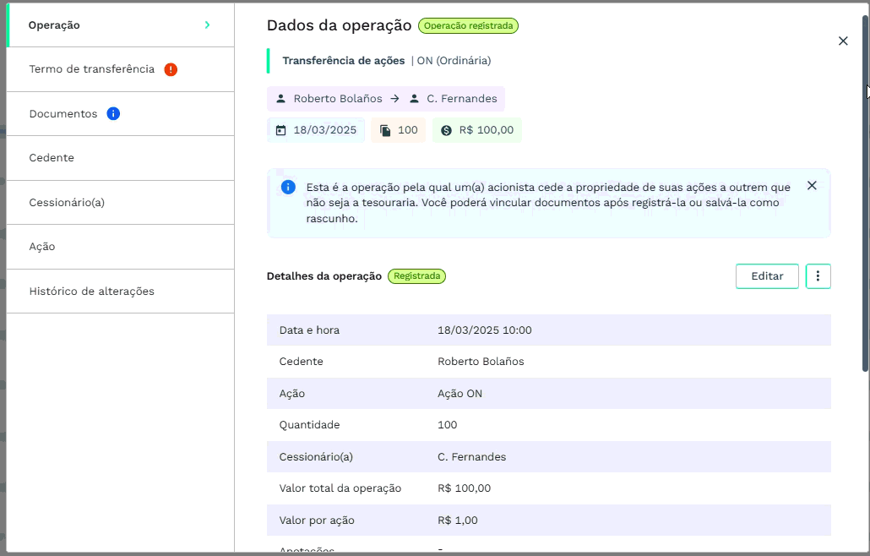Click the Operação registrada status badge
Image resolution: width=870 pixels, height=556 pixels.
coord(468,25)
